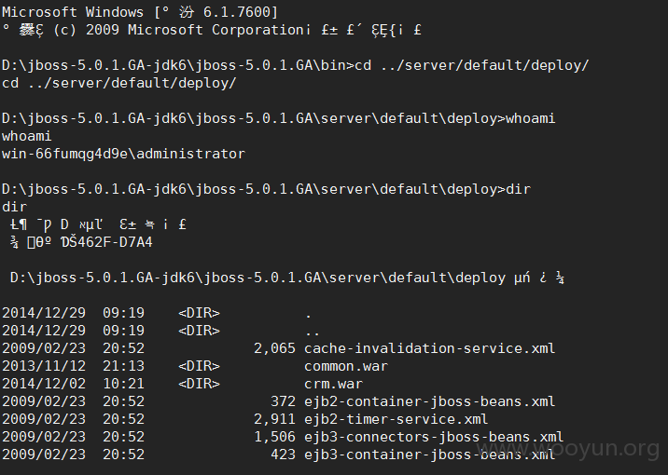Click the 2009 Microsoft Corporation copyright line

coord(212,30)
